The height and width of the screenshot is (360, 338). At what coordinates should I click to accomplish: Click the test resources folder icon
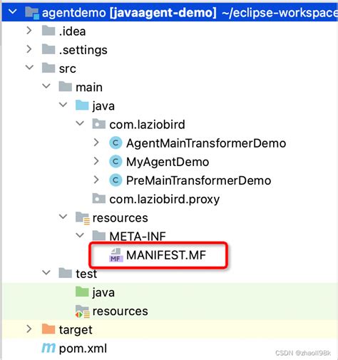(x=83, y=312)
